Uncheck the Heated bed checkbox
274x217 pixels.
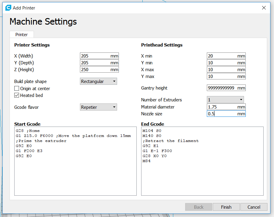(17, 95)
